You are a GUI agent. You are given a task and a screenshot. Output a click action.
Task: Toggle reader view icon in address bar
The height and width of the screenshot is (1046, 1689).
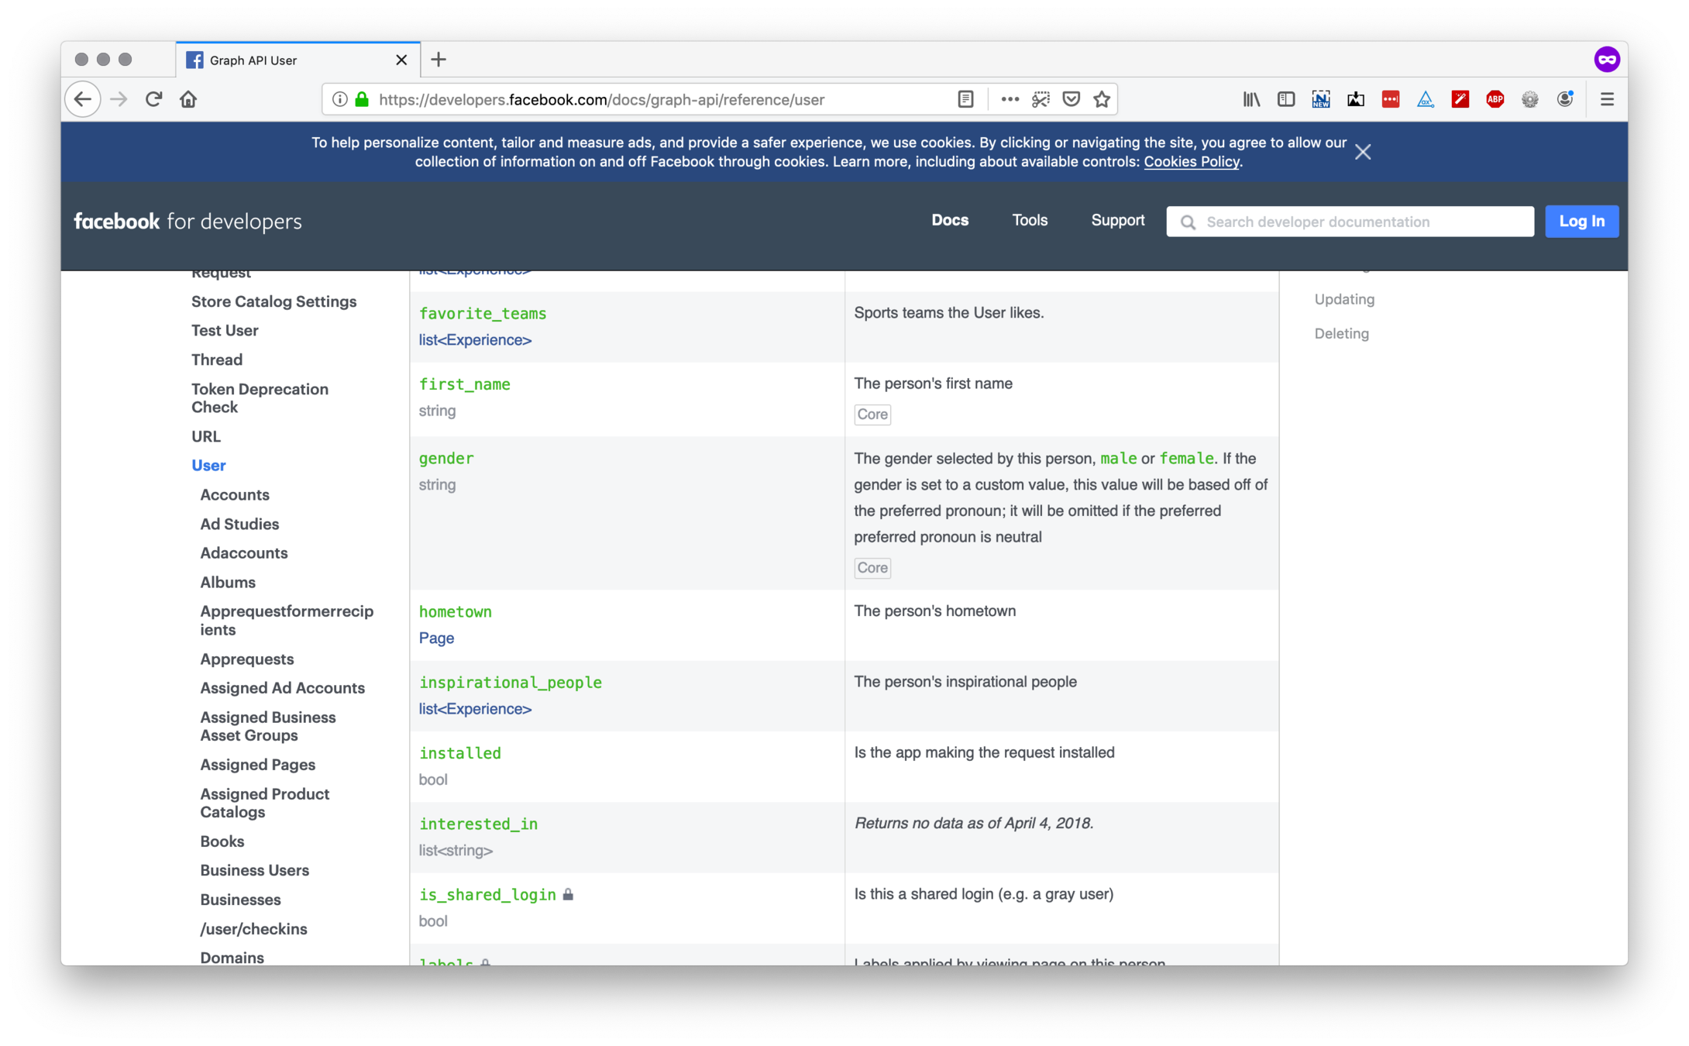click(965, 99)
